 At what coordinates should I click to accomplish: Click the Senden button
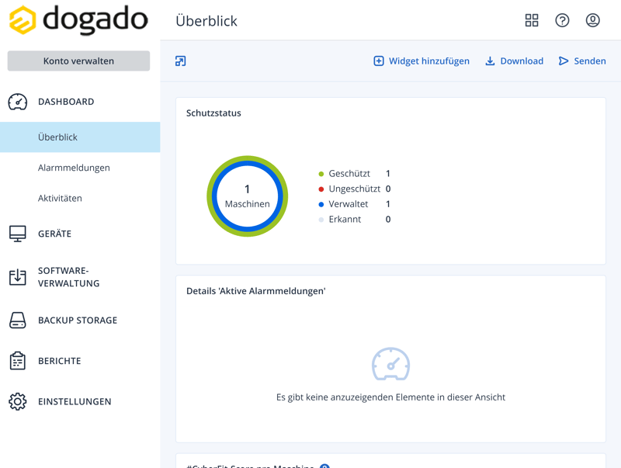(582, 61)
